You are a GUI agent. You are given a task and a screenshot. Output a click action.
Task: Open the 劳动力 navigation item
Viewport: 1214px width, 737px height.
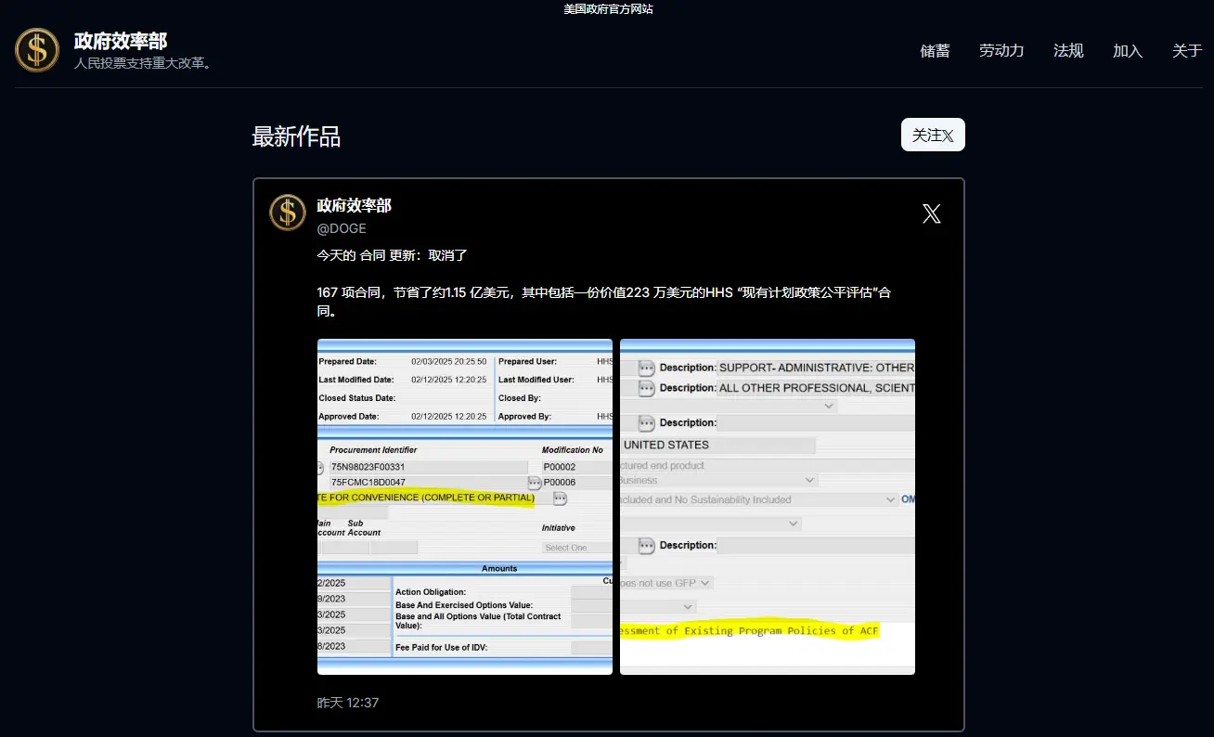[1001, 51]
